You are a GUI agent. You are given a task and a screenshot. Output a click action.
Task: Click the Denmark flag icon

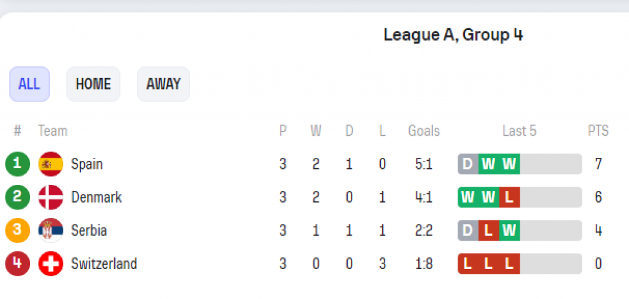coord(50,197)
